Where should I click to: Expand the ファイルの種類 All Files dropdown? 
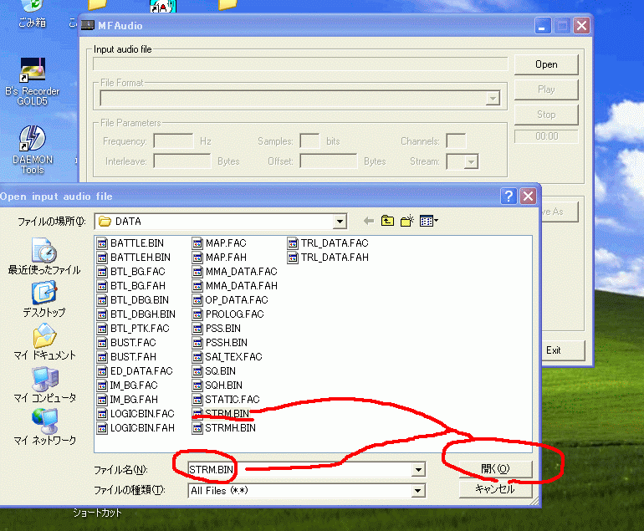417,491
